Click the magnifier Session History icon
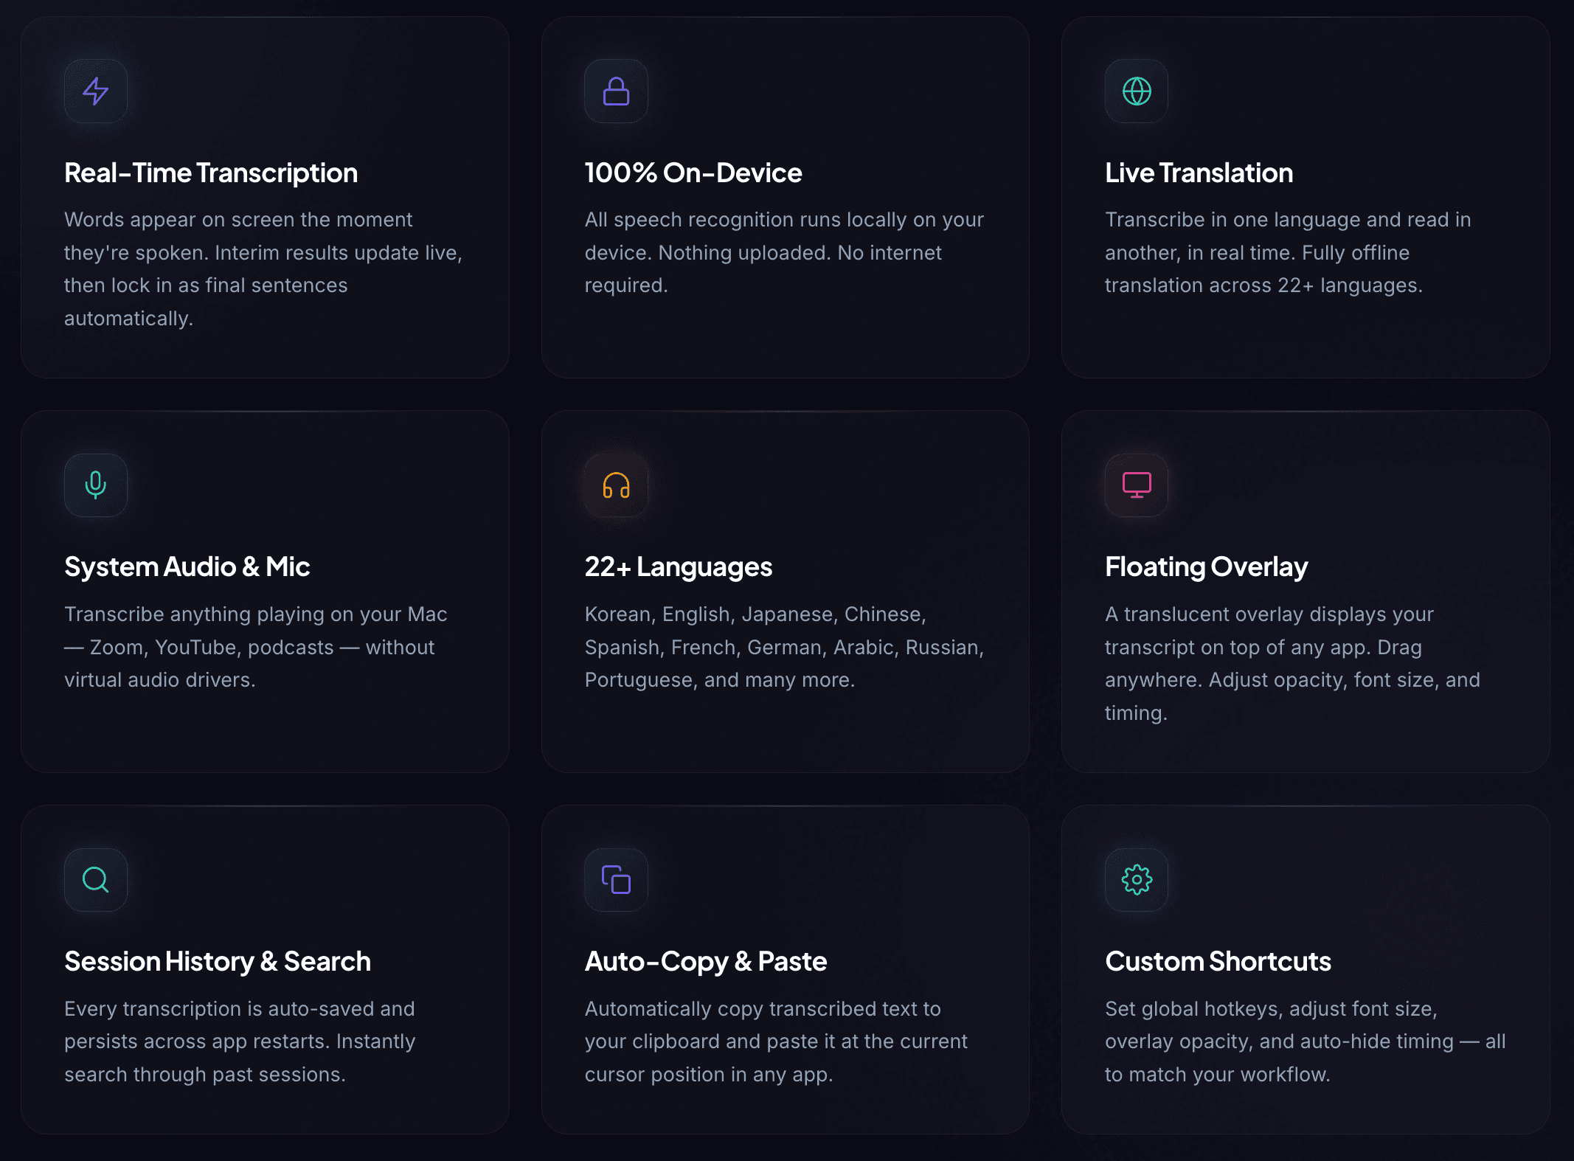Viewport: 1574px width, 1161px height. point(95,879)
